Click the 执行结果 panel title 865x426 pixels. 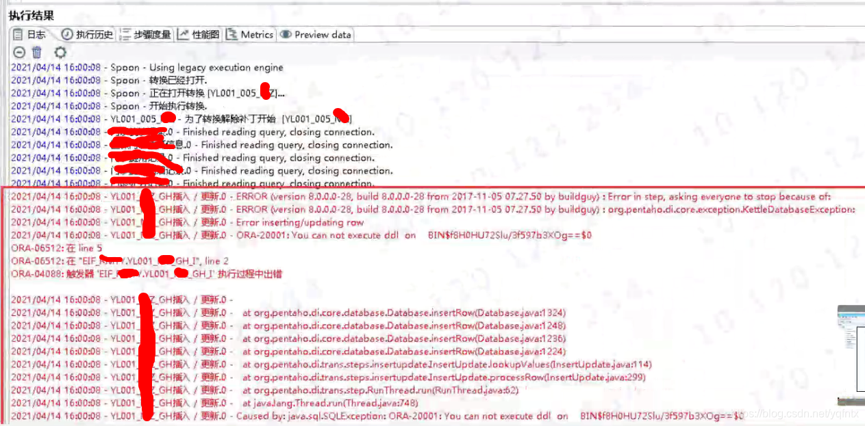click(32, 15)
